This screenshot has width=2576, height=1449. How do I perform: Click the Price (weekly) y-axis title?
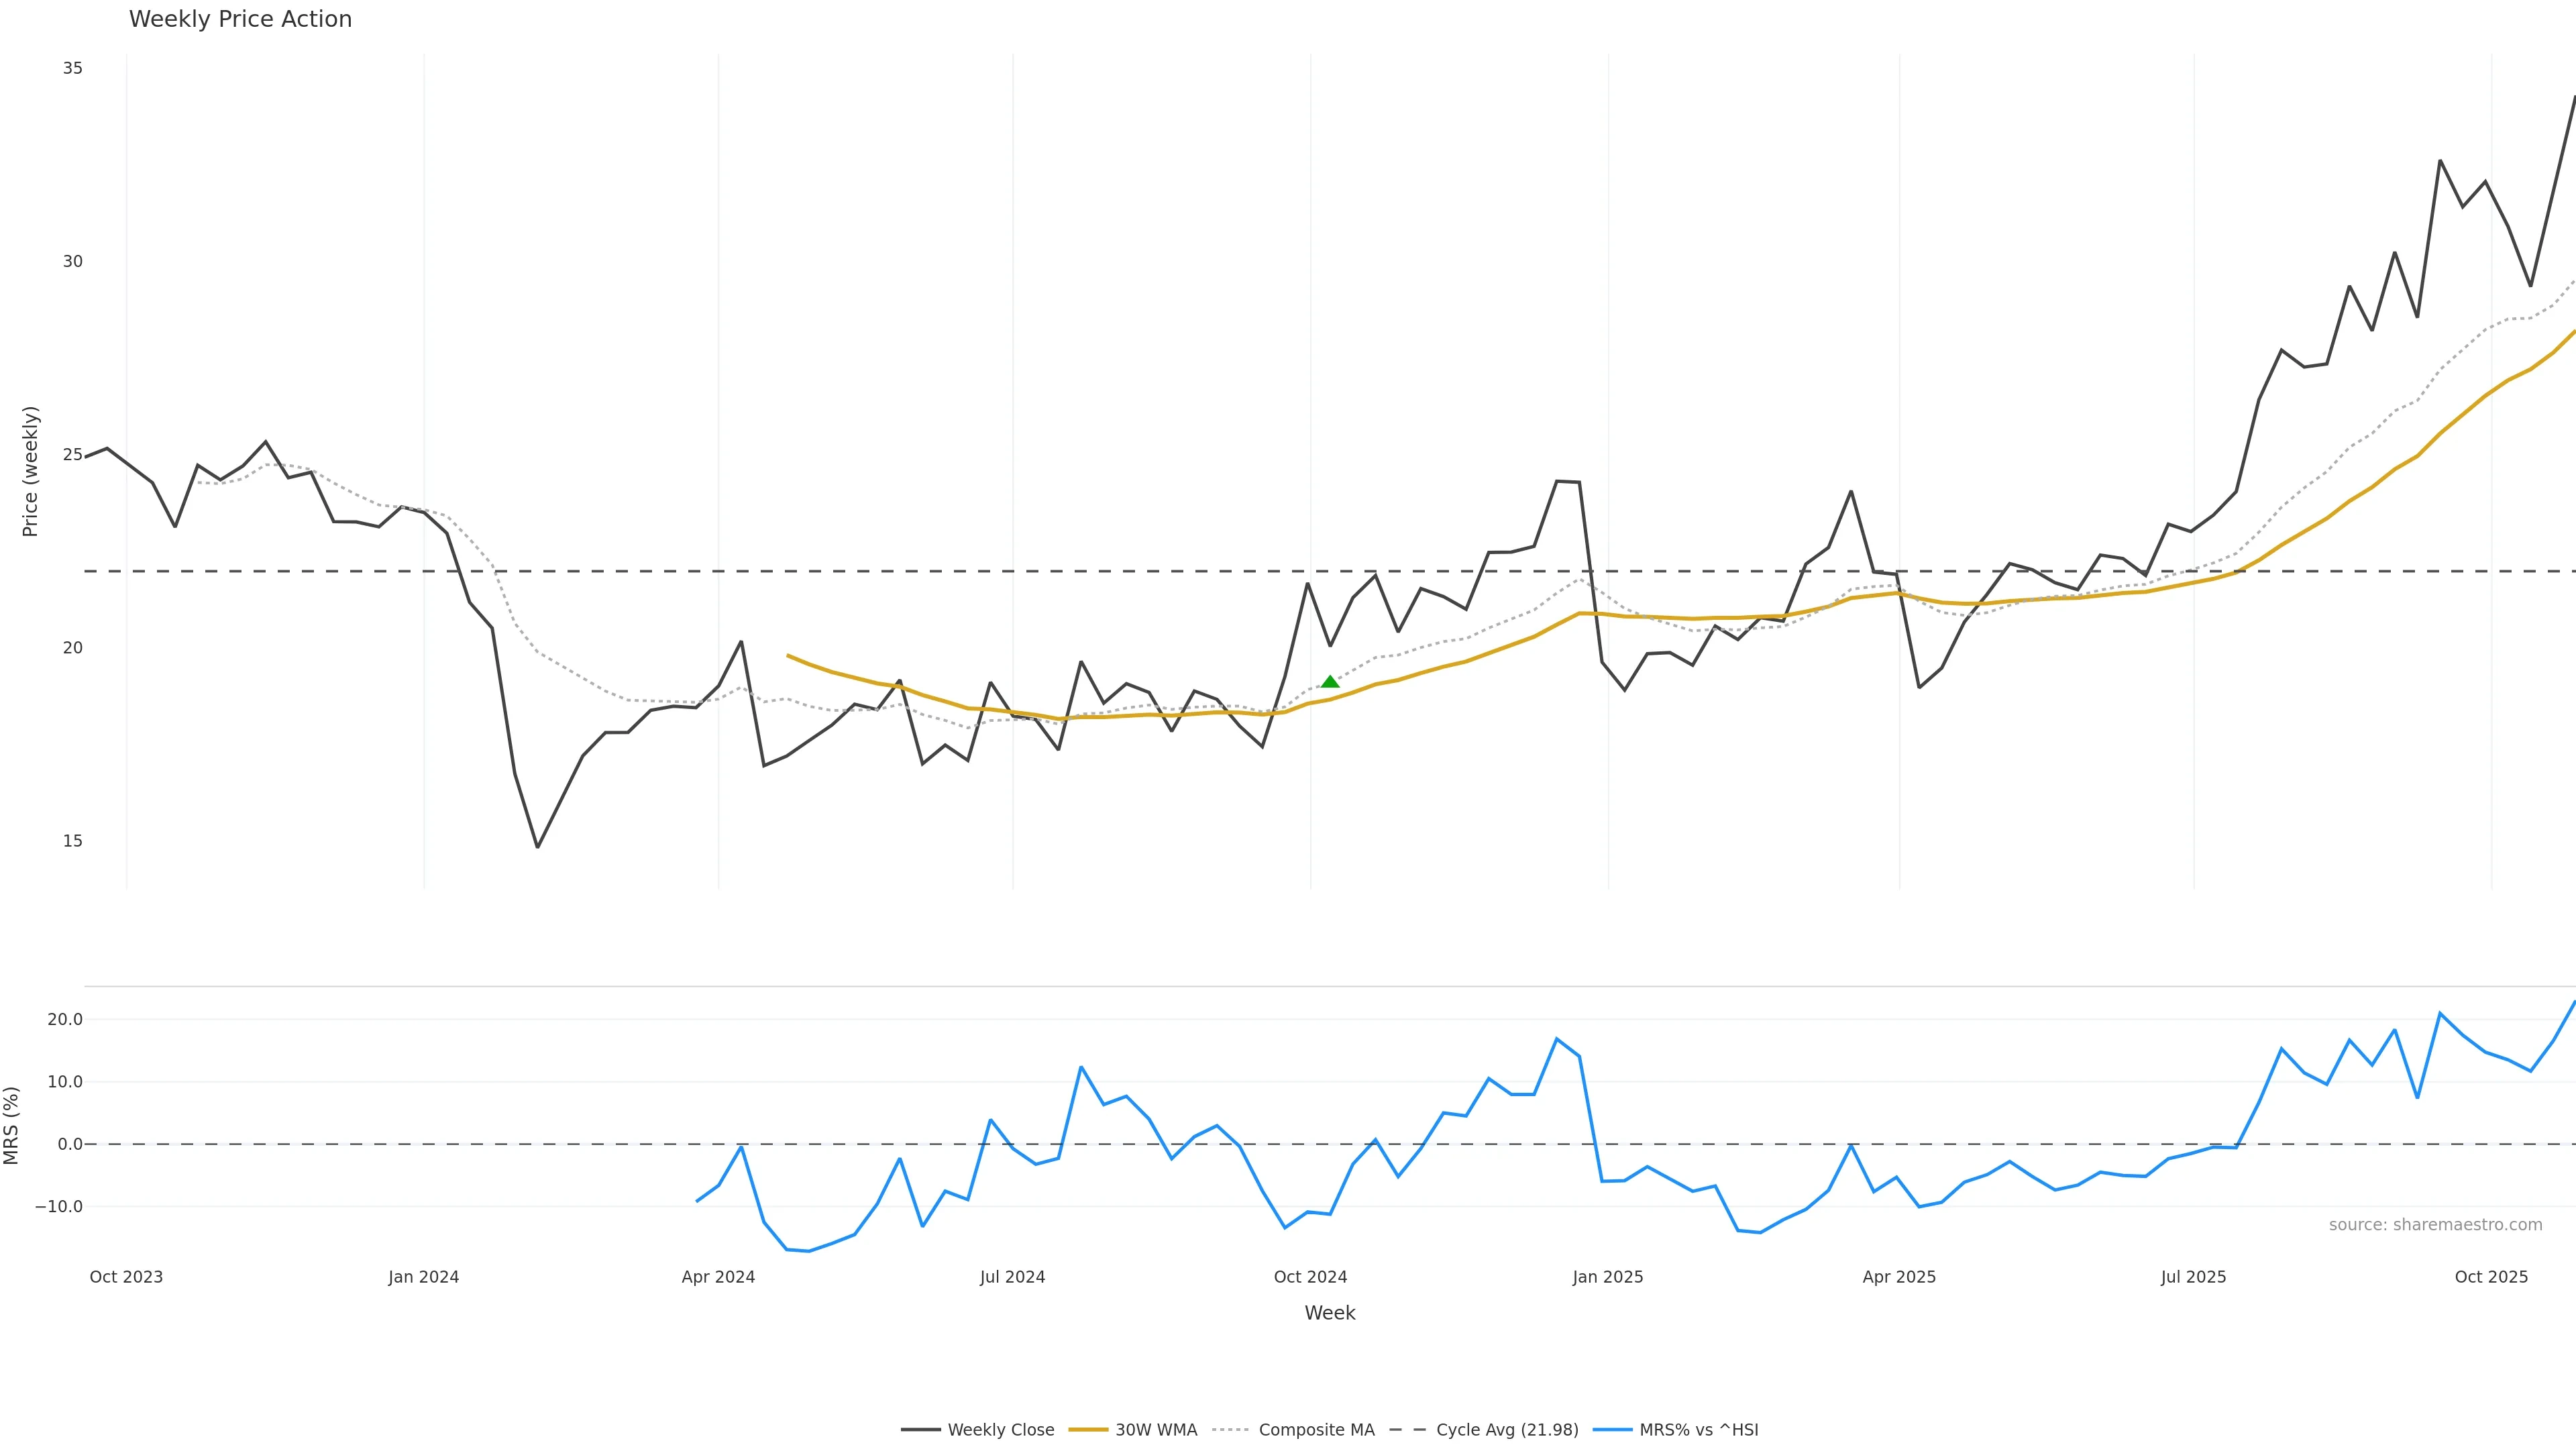(30, 471)
